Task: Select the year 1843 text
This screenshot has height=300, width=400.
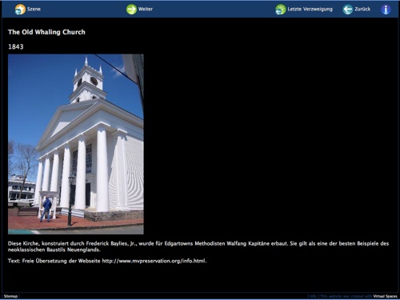Action: pos(16,46)
